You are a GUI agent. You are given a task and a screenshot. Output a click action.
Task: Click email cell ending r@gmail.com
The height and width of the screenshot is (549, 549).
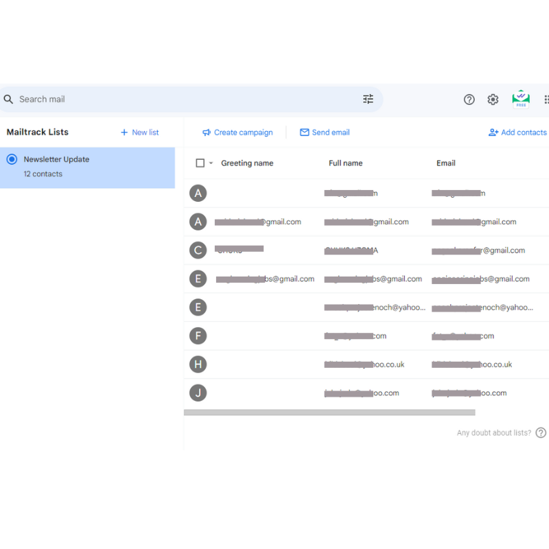coord(478,250)
